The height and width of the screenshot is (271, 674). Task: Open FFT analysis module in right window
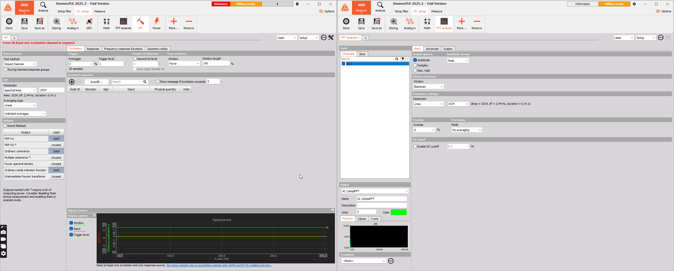point(444,24)
